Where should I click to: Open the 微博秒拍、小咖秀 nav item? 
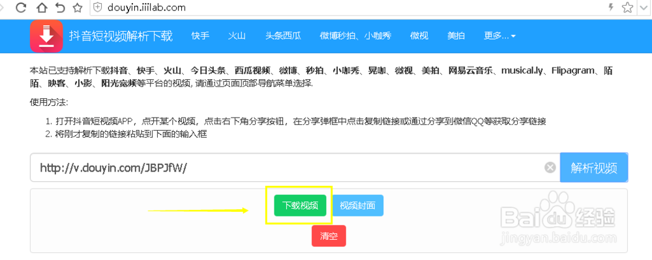pyautogui.click(x=355, y=36)
